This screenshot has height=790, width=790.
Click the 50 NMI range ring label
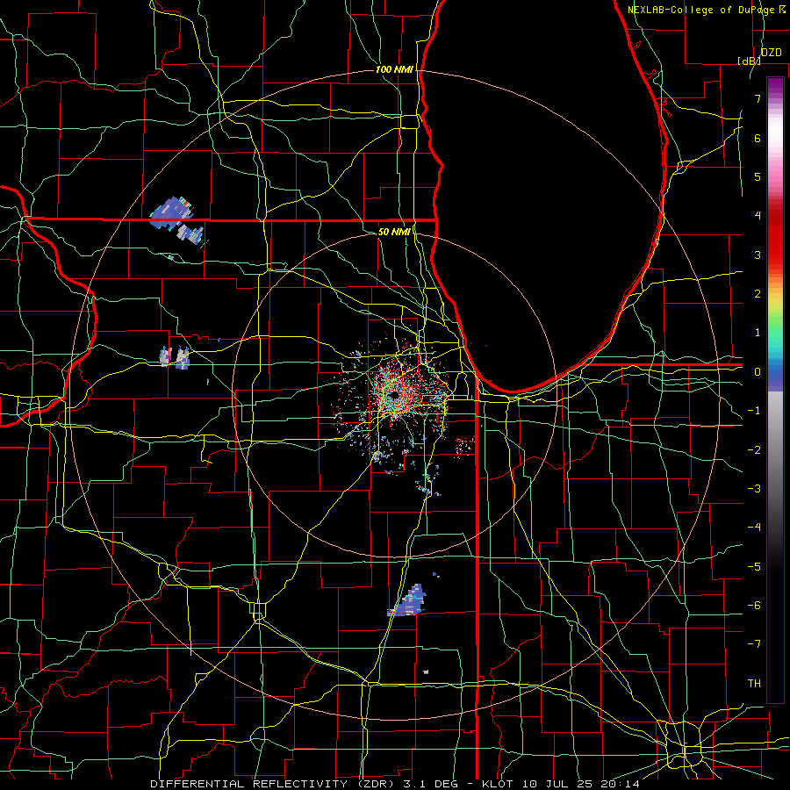(x=394, y=232)
